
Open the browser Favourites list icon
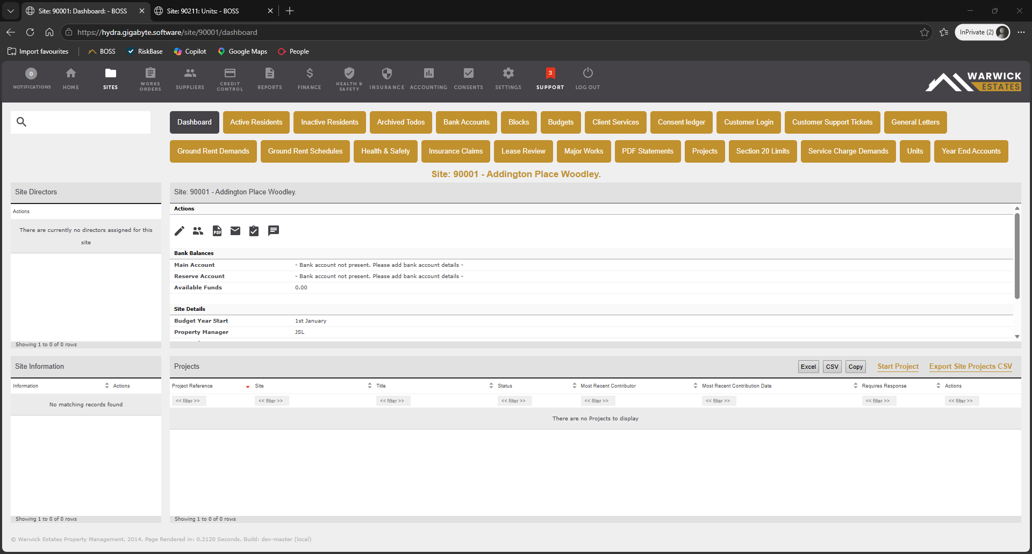[944, 32]
